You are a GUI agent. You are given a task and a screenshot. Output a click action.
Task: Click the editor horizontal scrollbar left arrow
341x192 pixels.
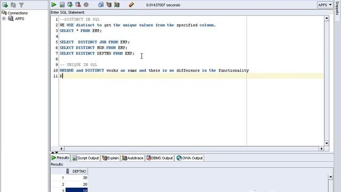coord(62,149)
